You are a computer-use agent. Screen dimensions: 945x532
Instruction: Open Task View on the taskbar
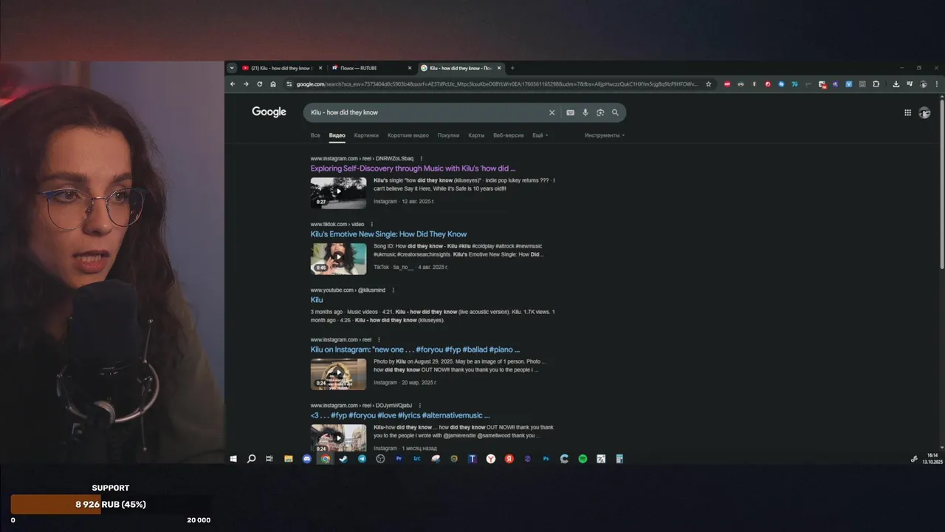point(269,459)
